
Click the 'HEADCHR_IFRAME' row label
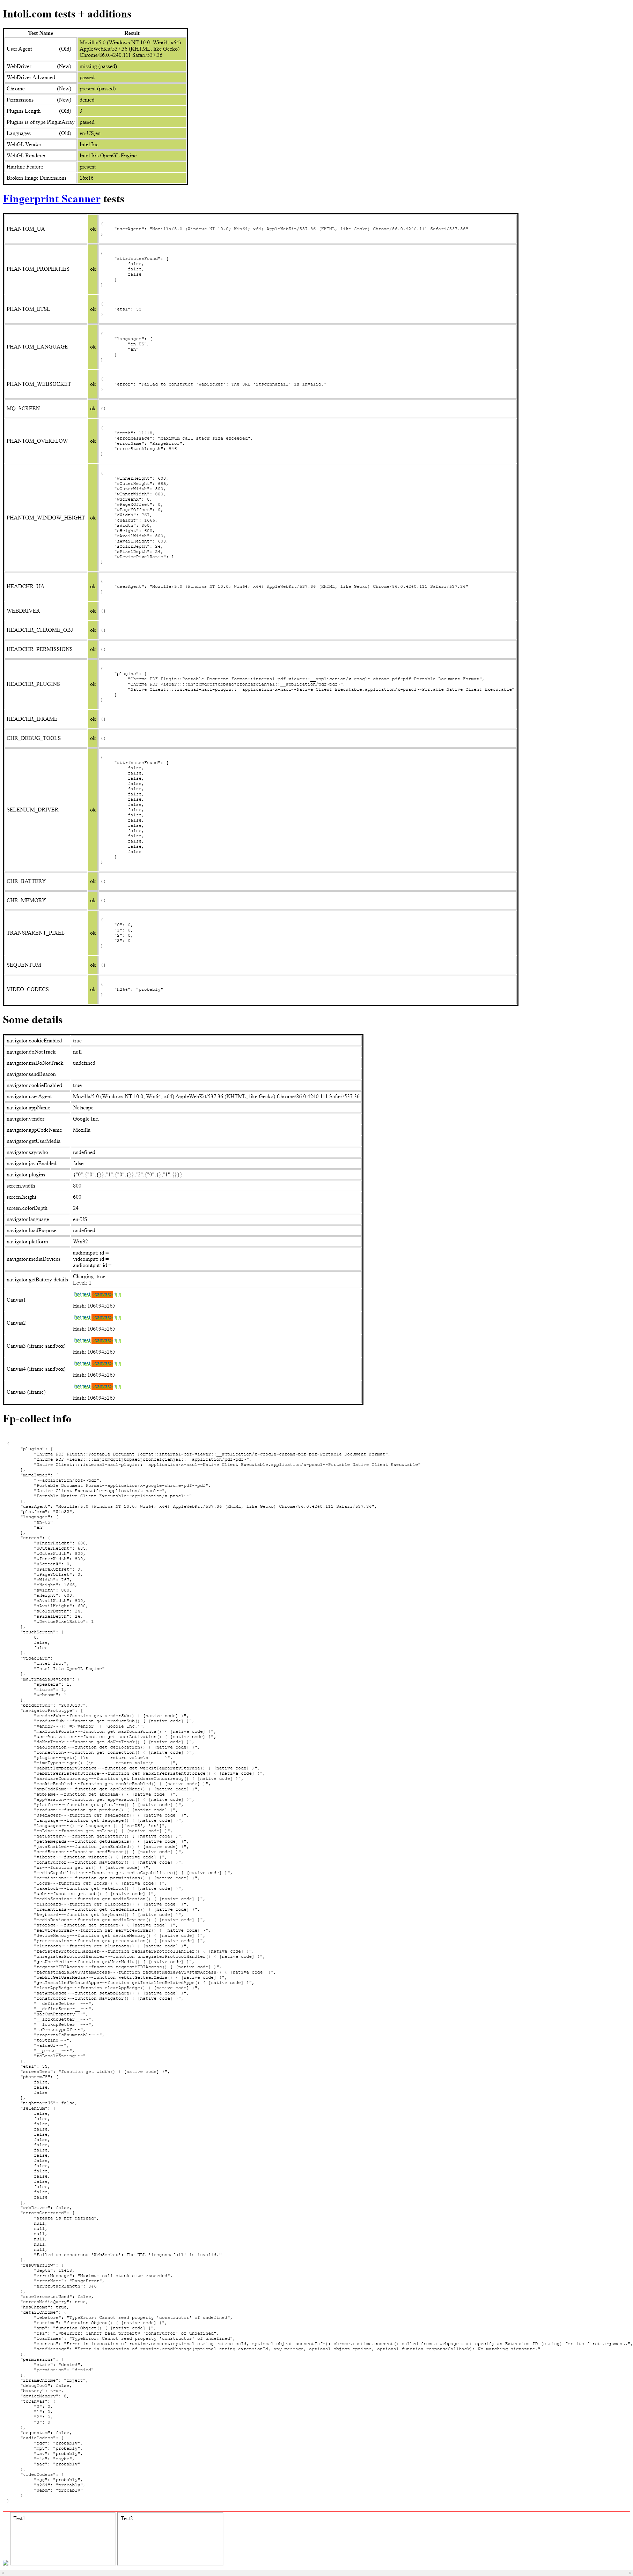[x=32, y=719]
